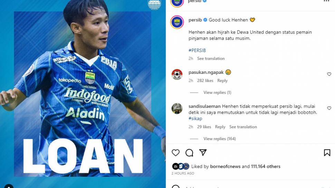335x188 pixels.
Task: Open the persib profile picture beside the caption
Action: tap(177, 22)
